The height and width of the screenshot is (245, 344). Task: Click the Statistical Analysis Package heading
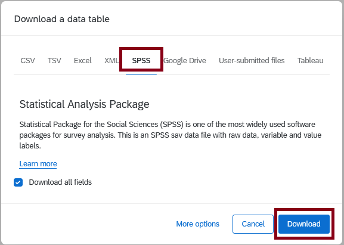[x=84, y=104]
